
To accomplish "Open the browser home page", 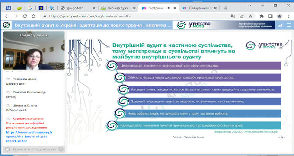I will tap(33, 16).
